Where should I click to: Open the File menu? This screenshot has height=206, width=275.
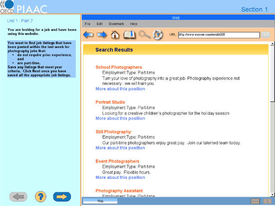coord(87,24)
